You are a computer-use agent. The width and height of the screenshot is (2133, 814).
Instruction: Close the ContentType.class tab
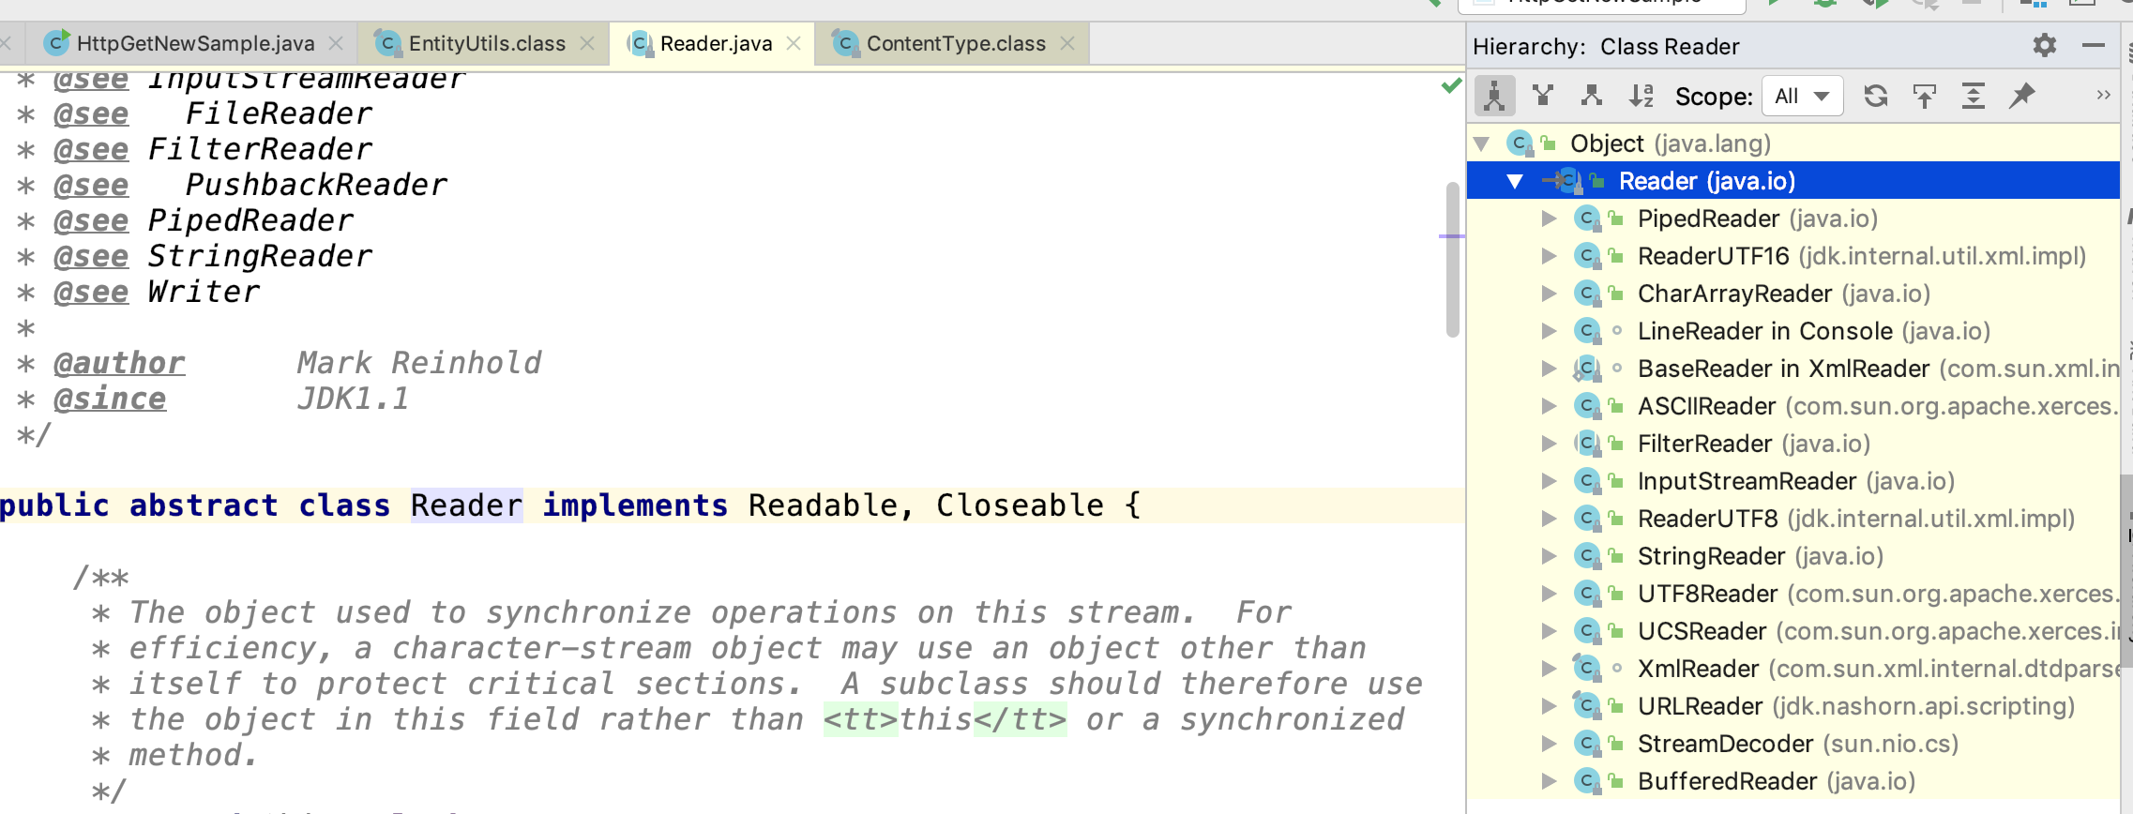click(1067, 43)
